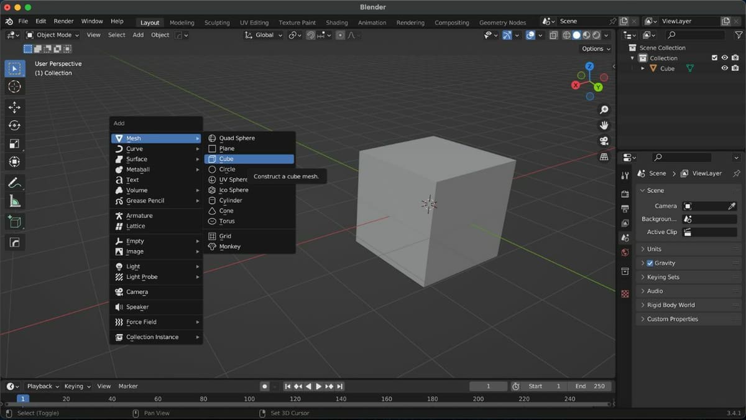Switch perspective/orthographic with grid icon
746x420 pixels.
(x=604, y=157)
